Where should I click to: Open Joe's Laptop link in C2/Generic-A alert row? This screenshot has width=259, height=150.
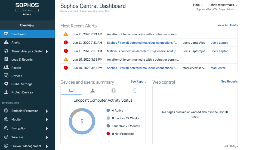point(219,51)
